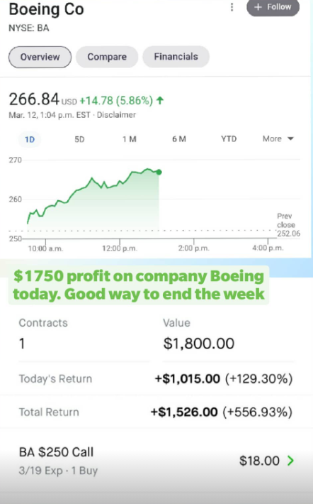This screenshot has width=313, height=504.
Task: Select the 1 M chart range
Action: point(130,139)
